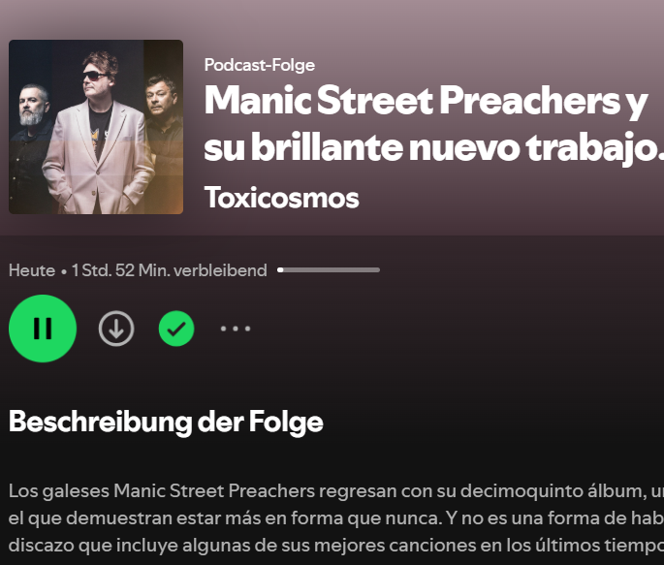The height and width of the screenshot is (565, 664).
Task: Seek within the episode progress bar
Action: tap(329, 270)
